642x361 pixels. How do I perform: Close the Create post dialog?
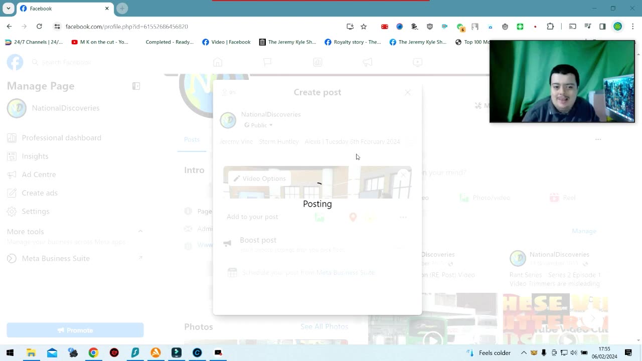[408, 92]
